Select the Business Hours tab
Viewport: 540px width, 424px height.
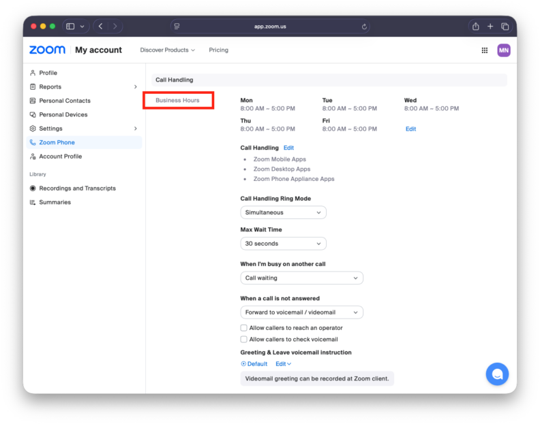click(x=177, y=101)
